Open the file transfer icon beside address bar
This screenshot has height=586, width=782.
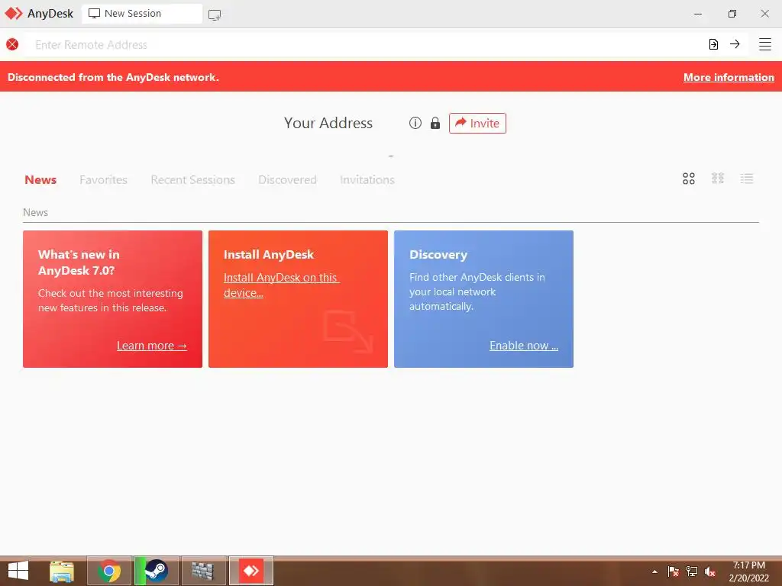pos(713,44)
